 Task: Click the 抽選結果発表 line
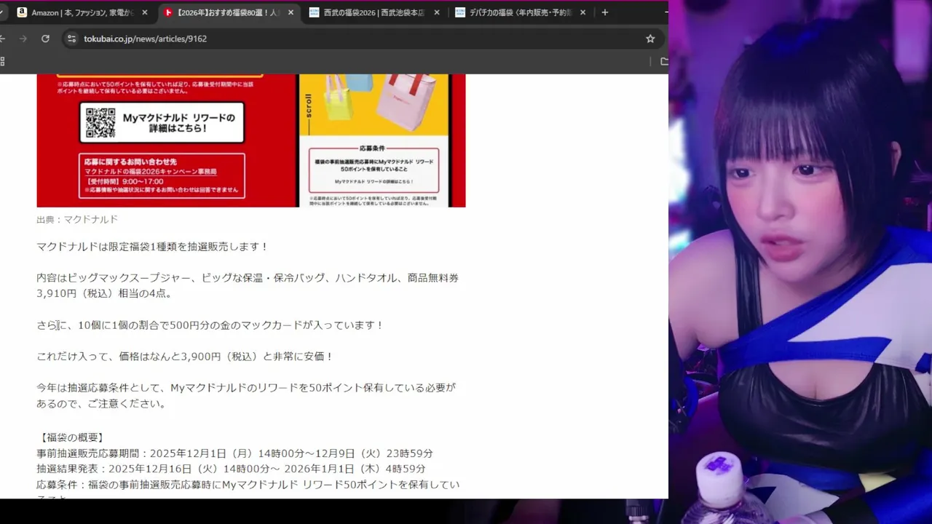click(x=231, y=469)
